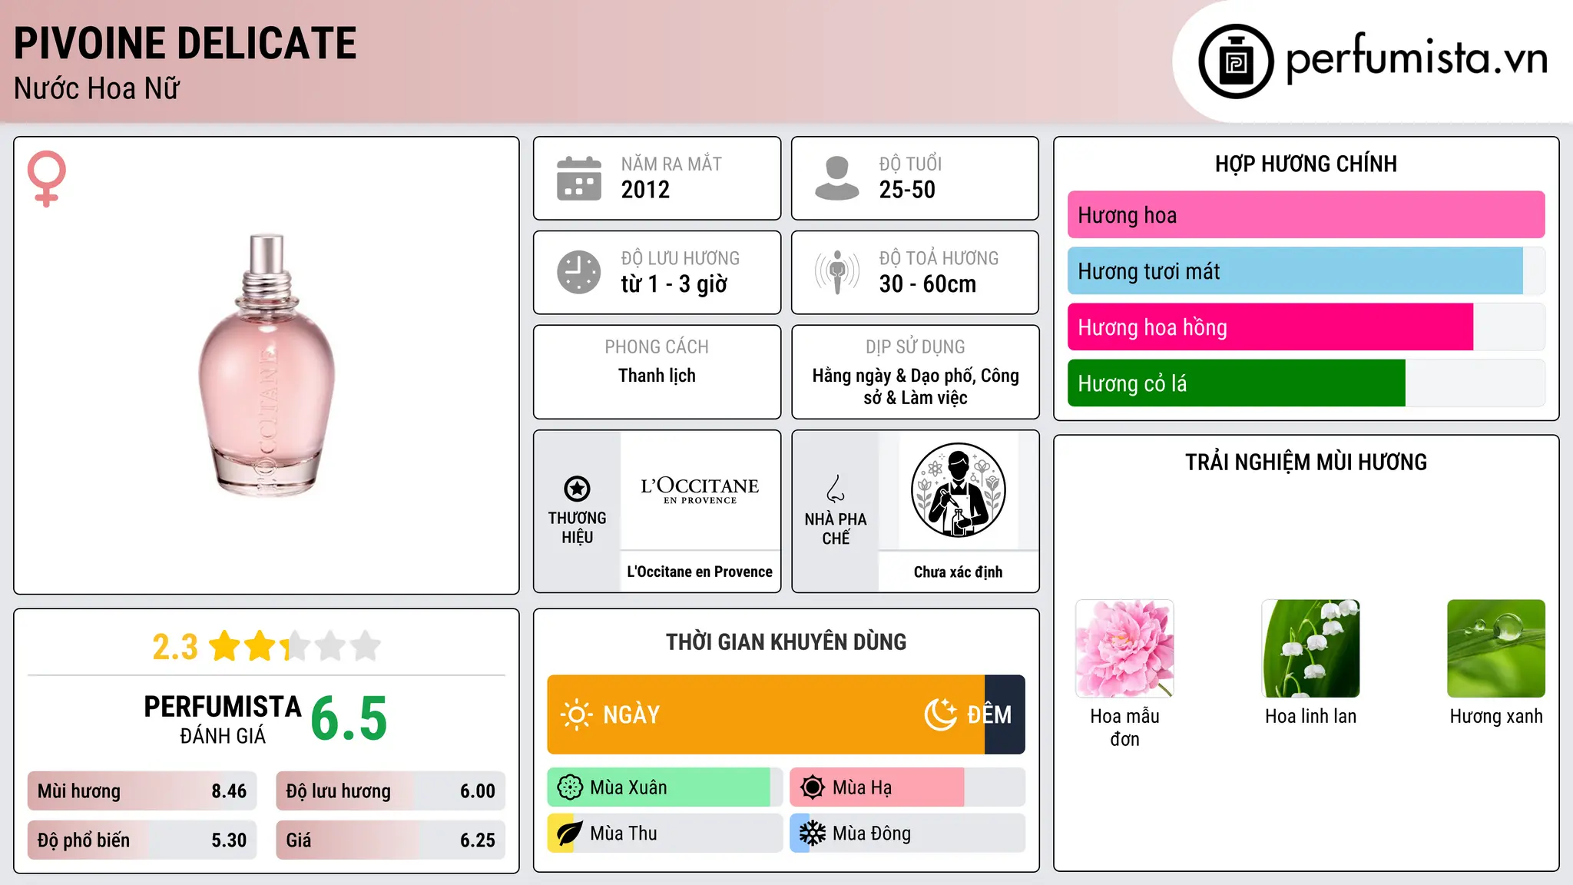The width and height of the screenshot is (1573, 885).
Task: Open the Hoa mẫu đơn peony thumbnail
Action: 1124,648
